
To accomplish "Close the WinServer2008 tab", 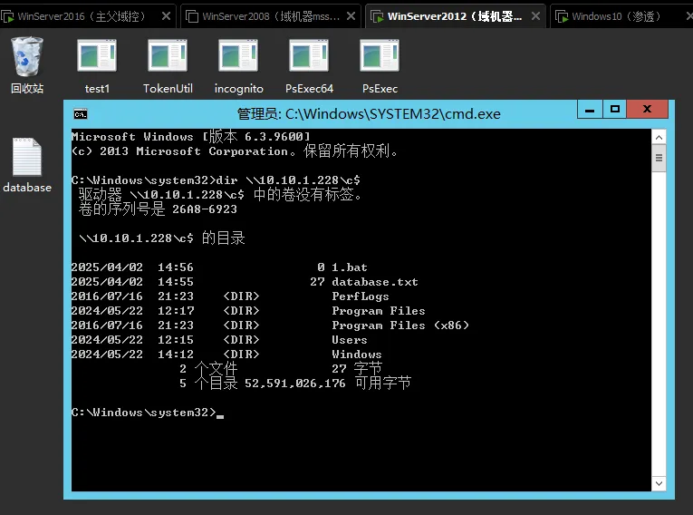I will tap(351, 16).
